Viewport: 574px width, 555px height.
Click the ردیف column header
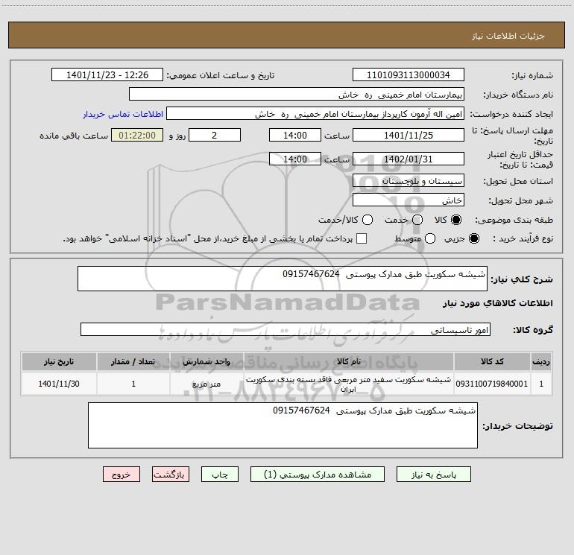point(541,361)
